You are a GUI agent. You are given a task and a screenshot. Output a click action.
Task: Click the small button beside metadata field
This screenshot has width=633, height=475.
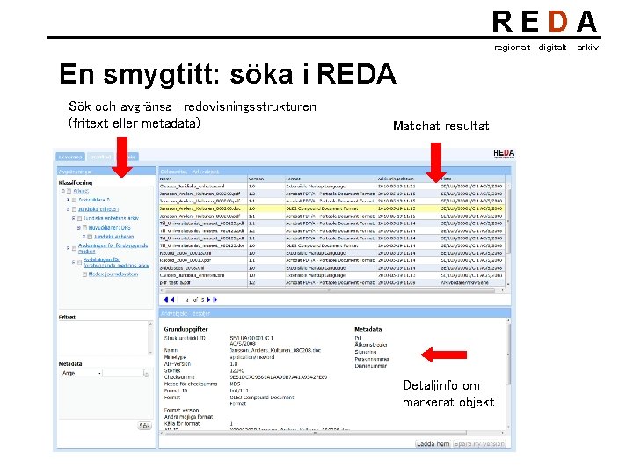click(x=146, y=374)
